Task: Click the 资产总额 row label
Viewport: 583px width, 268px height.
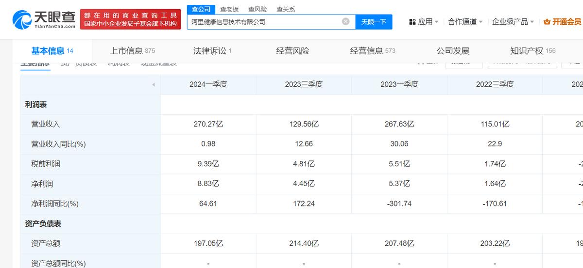Action: [46, 243]
